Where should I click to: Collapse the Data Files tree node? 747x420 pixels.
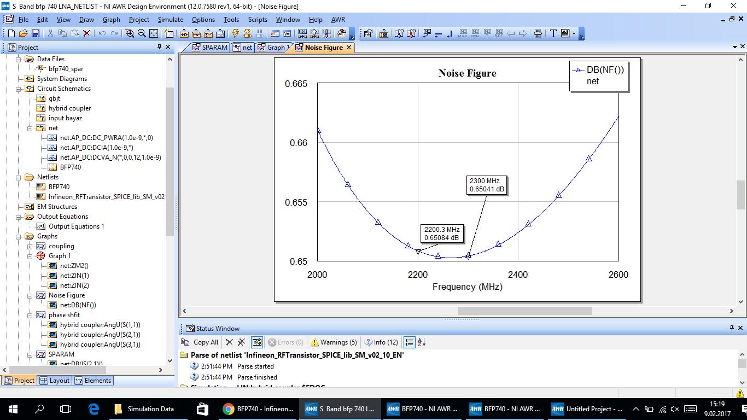(x=18, y=59)
